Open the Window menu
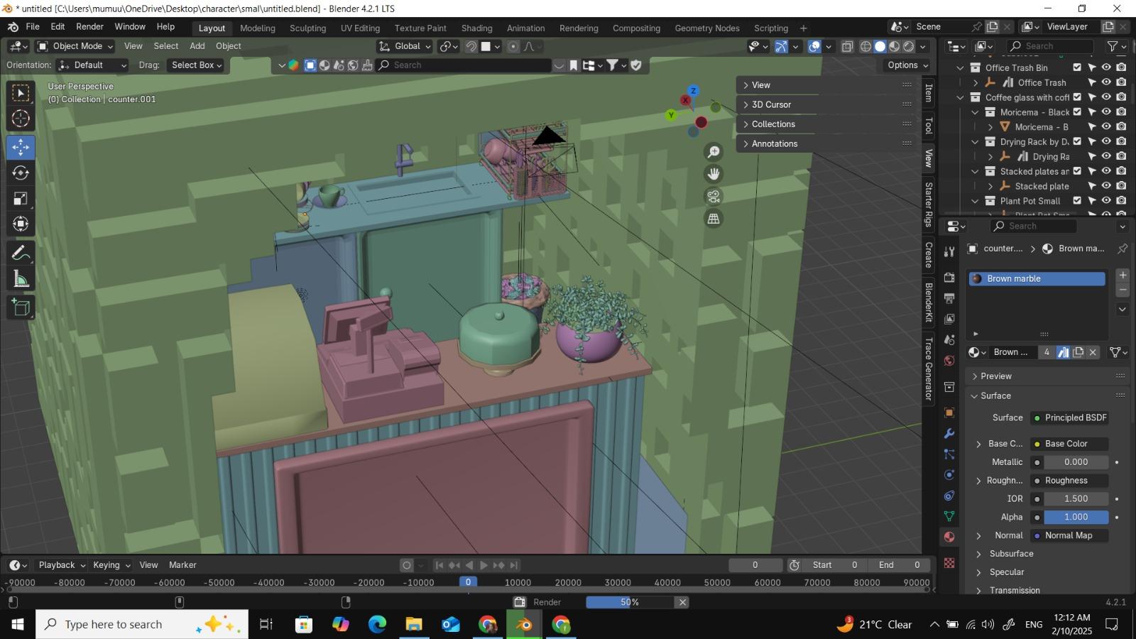The image size is (1136, 639). pyautogui.click(x=130, y=27)
